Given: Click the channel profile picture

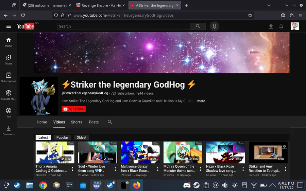Looking at the screenshot, I should tap(39, 96).
